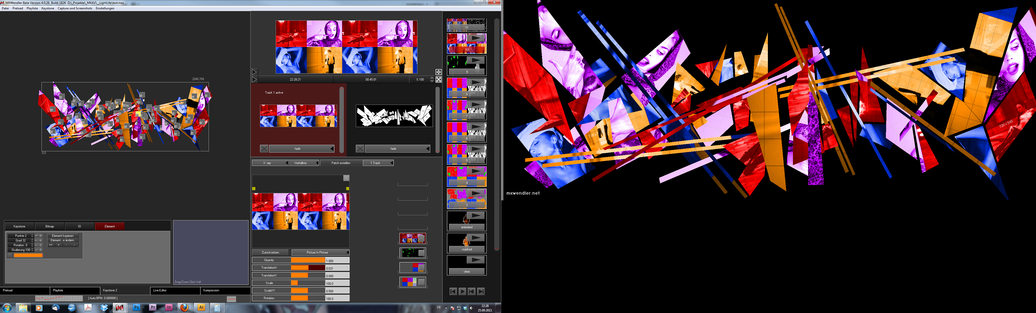Click the Element ..e ändern button
This screenshot has width=1036, height=313.
click(x=63, y=240)
